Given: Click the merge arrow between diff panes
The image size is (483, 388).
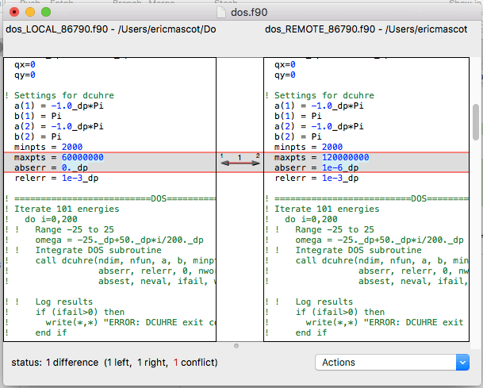Looking at the screenshot, I should 240,163.
